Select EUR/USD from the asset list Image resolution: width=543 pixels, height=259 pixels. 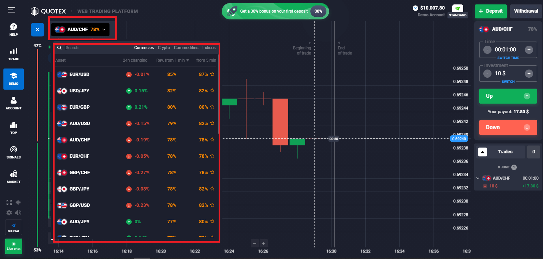tap(136, 74)
